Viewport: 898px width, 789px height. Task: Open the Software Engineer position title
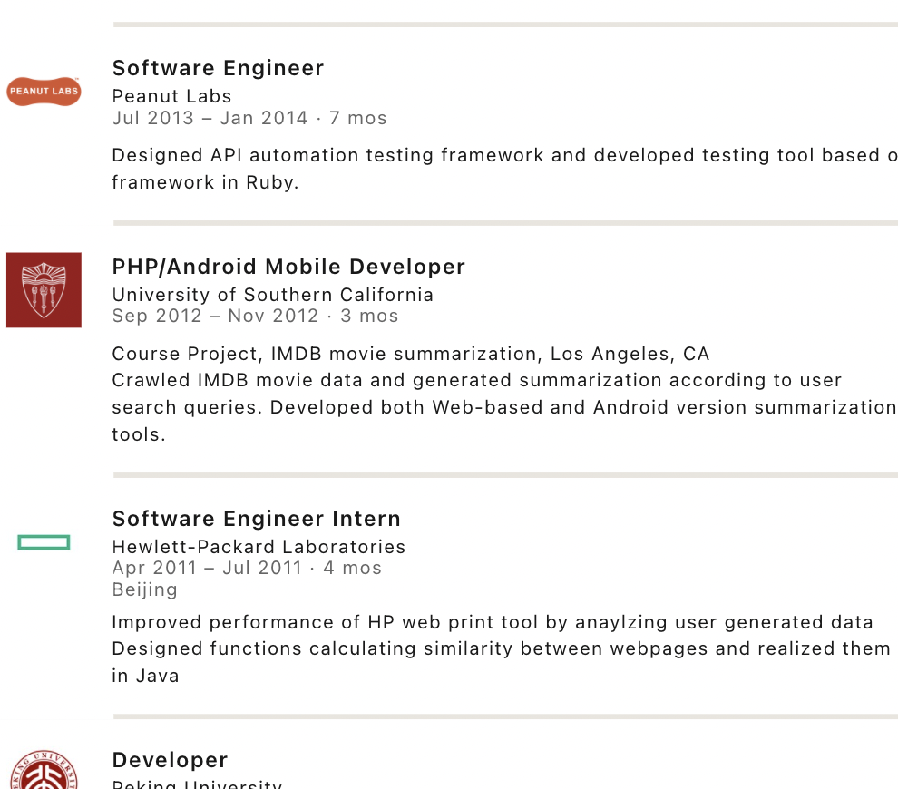pos(218,68)
